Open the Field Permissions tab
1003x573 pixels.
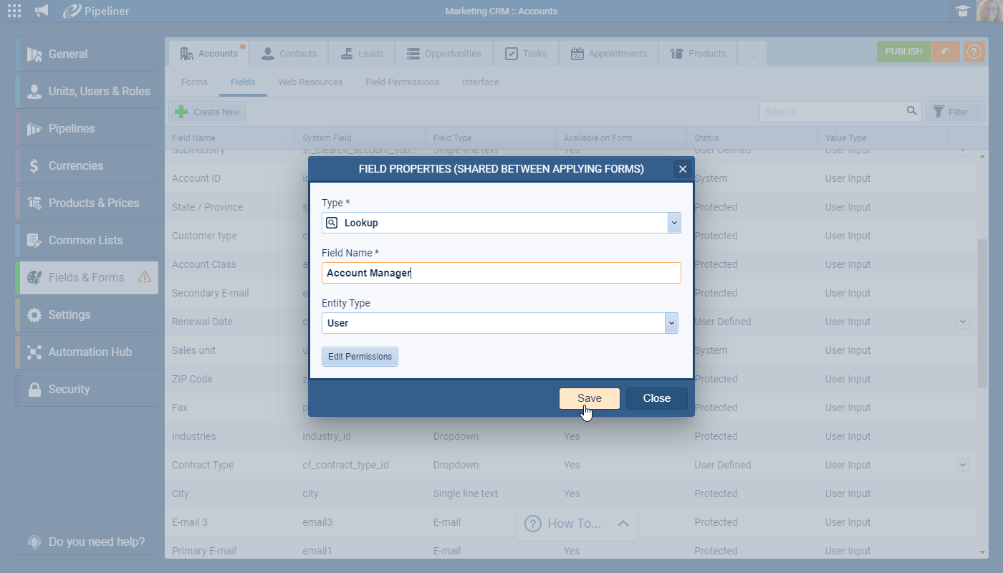402,82
